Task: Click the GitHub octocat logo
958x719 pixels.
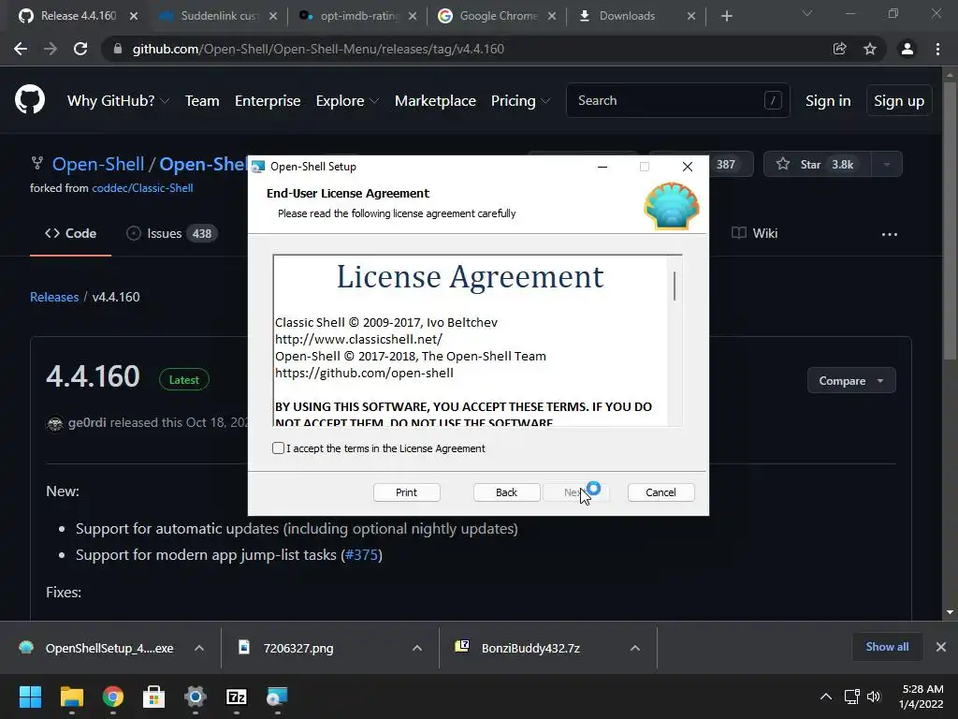Action: [30, 100]
